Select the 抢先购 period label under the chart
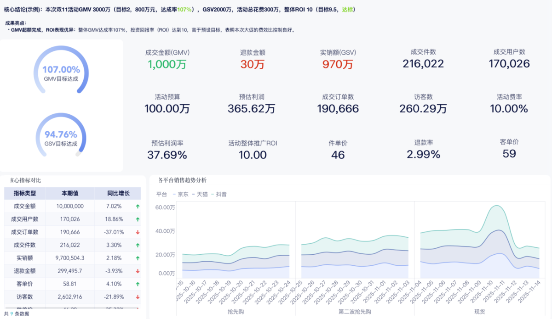 [236, 312]
